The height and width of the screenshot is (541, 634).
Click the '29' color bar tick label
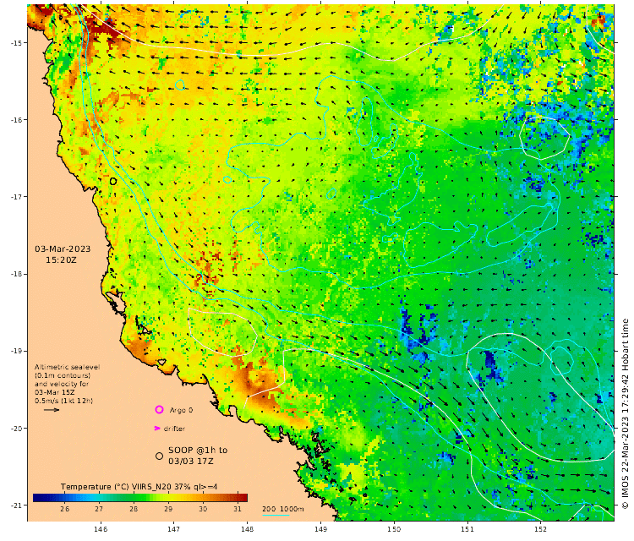tap(168, 509)
